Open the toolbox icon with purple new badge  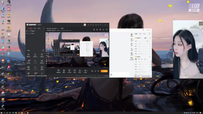click(x=28, y=62)
